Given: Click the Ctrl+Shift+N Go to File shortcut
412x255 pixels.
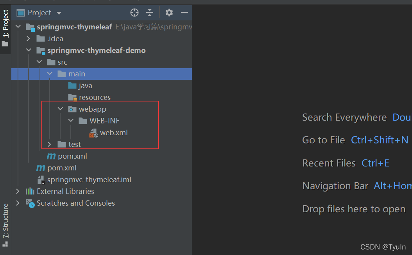Looking at the screenshot, I should pyautogui.click(x=380, y=140).
